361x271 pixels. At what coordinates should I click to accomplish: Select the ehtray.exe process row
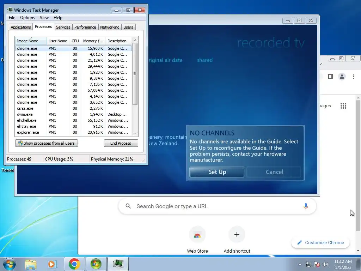pos(73,126)
